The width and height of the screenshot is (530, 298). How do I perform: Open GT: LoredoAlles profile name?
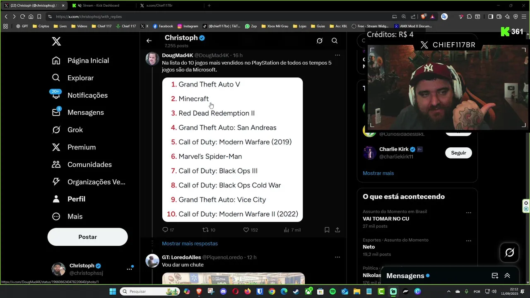click(181, 257)
